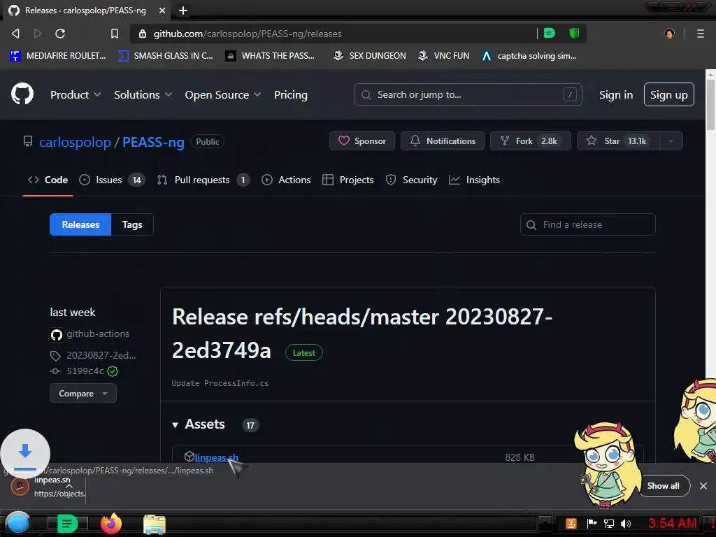Switch to the Code tab
Image resolution: width=716 pixels, height=537 pixels.
coord(48,180)
